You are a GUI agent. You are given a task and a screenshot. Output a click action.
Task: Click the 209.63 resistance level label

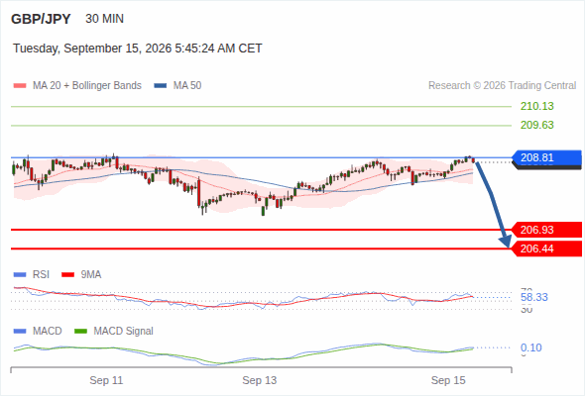[536, 125]
